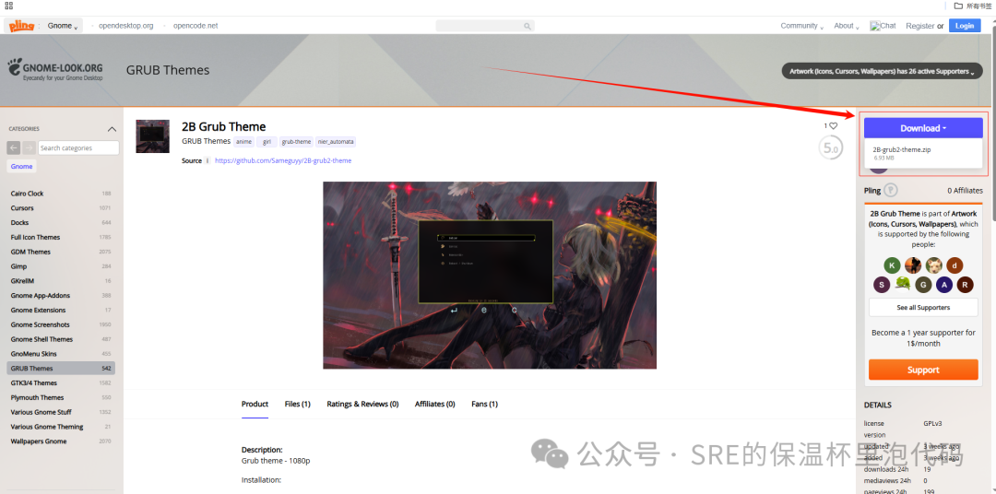Switch to the Product tab
Image resolution: width=996 pixels, height=494 pixels.
click(x=255, y=404)
